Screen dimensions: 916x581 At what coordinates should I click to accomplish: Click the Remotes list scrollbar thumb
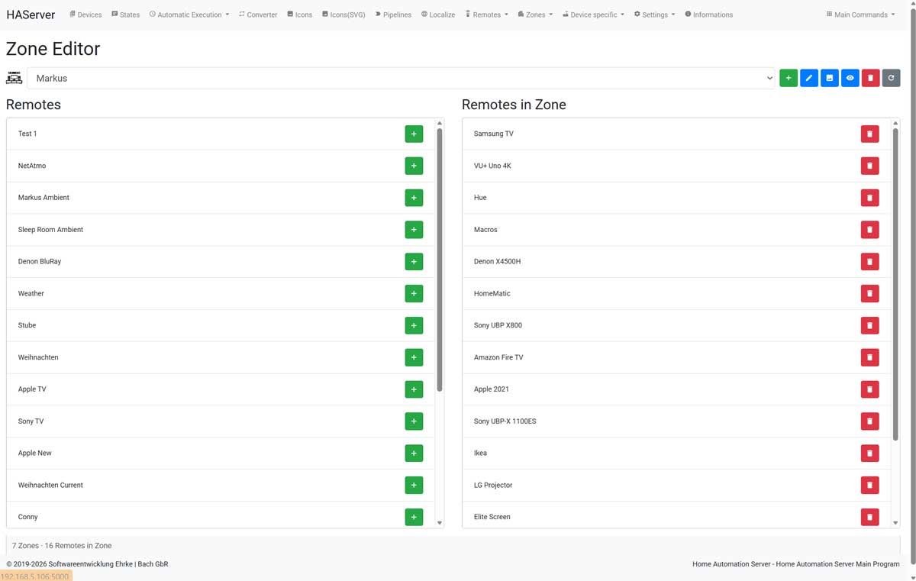tap(440, 260)
